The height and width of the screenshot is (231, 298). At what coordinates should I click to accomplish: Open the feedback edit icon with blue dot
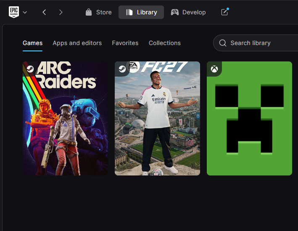point(224,12)
